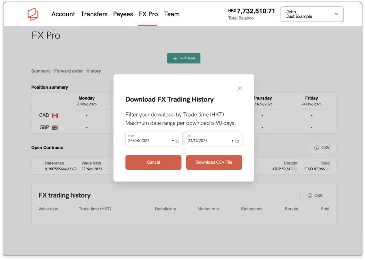Viewport: 365px width, 260px height.
Task: Click the Canadian flag next to CAD
Action: click(55, 115)
